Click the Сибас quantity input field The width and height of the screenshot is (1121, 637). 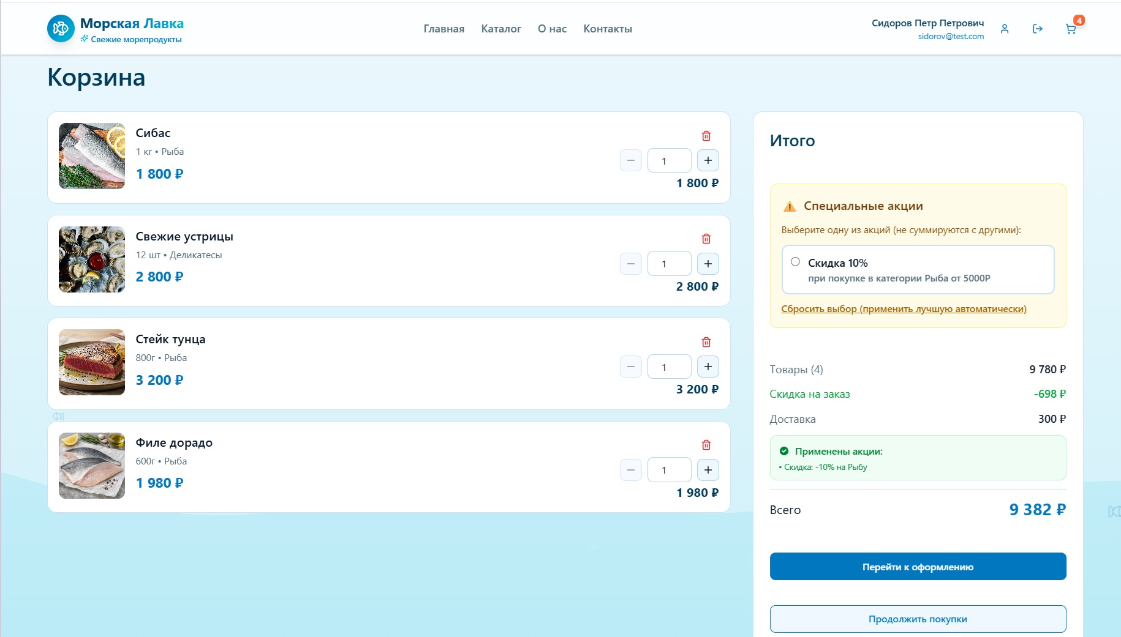(670, 160)
